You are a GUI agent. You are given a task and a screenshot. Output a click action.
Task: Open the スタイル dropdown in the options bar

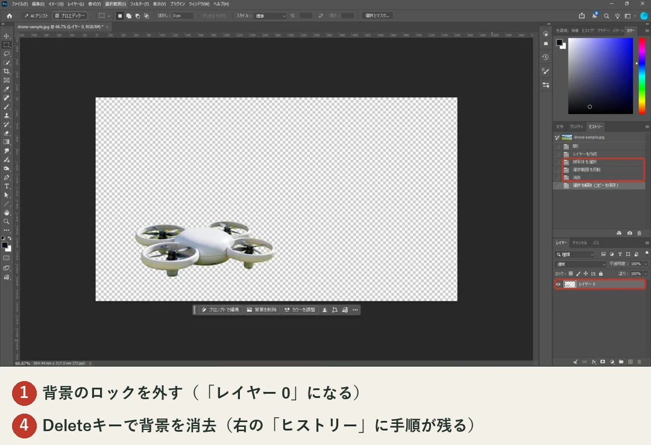[270, 16]
